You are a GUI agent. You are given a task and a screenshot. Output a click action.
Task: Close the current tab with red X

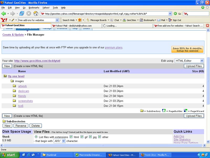(207, 26)
